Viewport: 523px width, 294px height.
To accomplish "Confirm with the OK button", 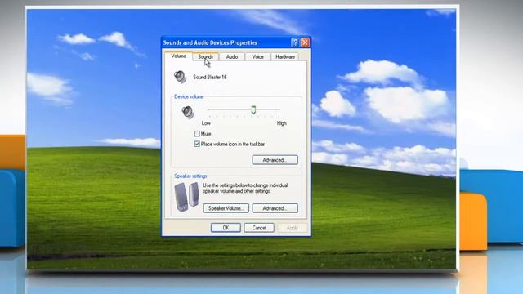I will (226, 228).
